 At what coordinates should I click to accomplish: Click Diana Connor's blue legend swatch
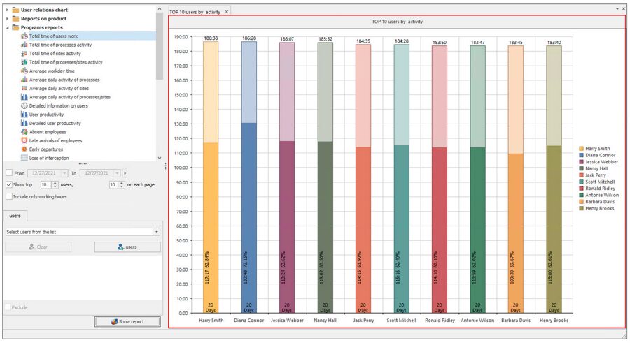point(581,155)
